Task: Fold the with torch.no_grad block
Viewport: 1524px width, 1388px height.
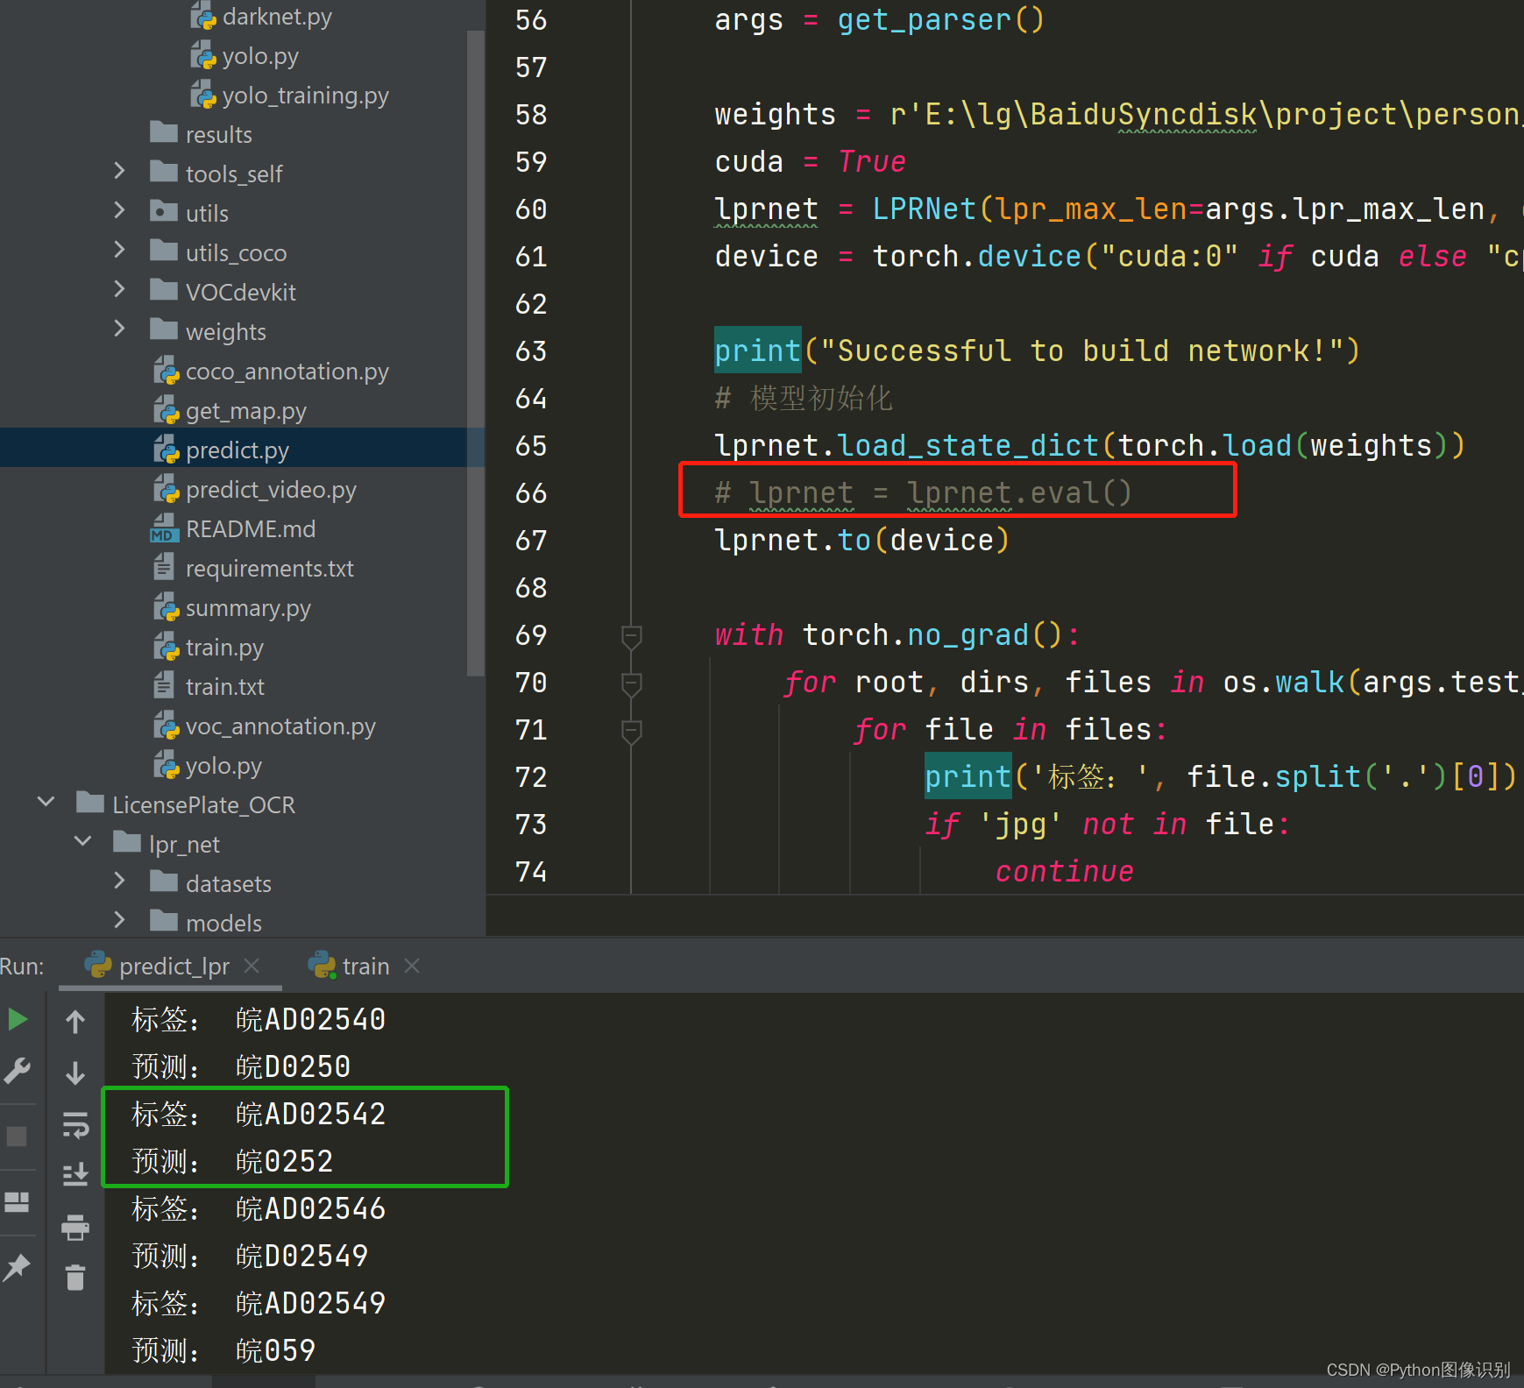Action: (x=631, y=637)
